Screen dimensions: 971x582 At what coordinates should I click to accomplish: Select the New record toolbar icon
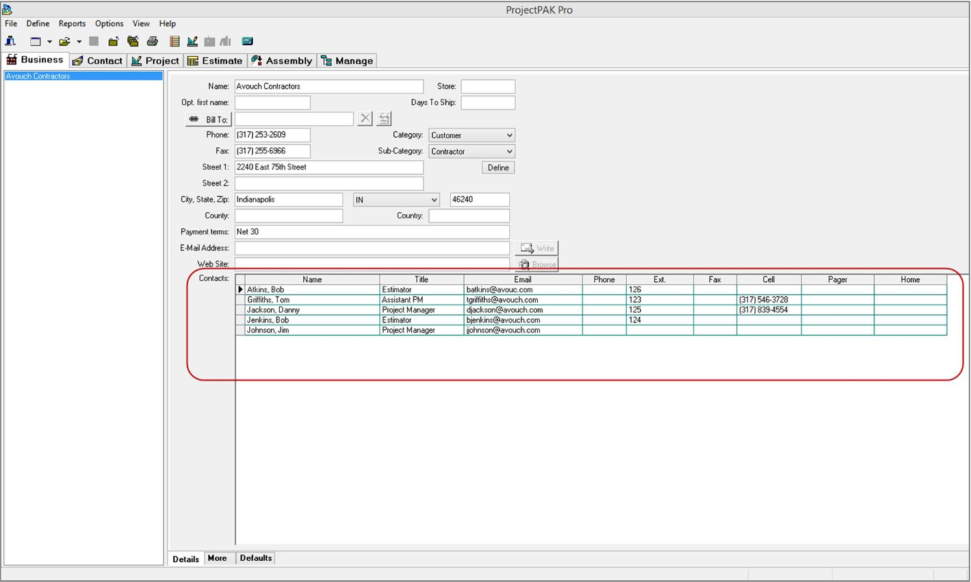tap(35, 40)
